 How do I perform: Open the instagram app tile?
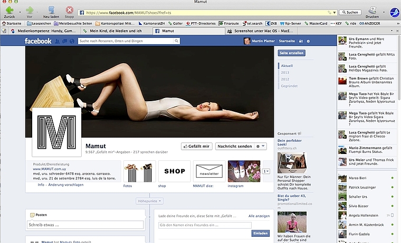click(244, 171)
